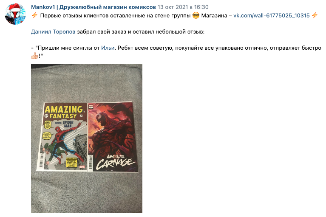Click the lightning emoji after the wall link
Screen dimensions: 326x217
tap(315, 15)
